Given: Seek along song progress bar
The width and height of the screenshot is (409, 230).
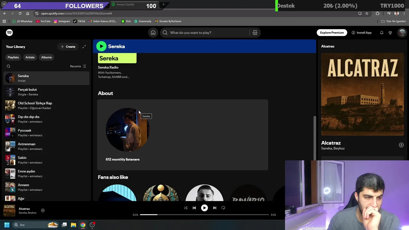Looking at the screenshot, I should [x=204, y=215].
